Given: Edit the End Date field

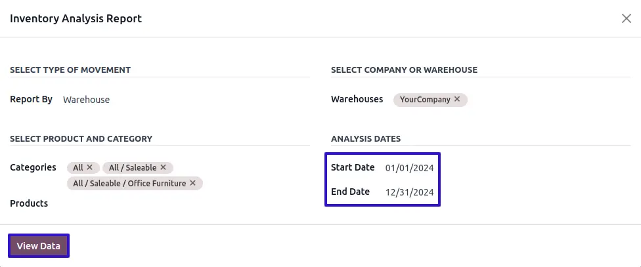Looking at the screenshot, I should 409,192.
